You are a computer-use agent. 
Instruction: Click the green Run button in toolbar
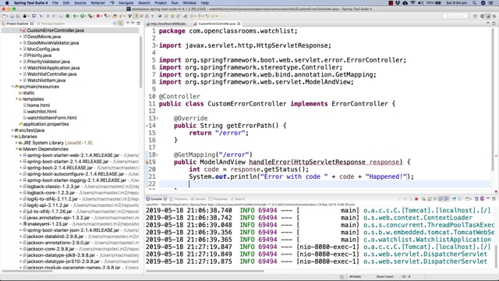point(83,16)
